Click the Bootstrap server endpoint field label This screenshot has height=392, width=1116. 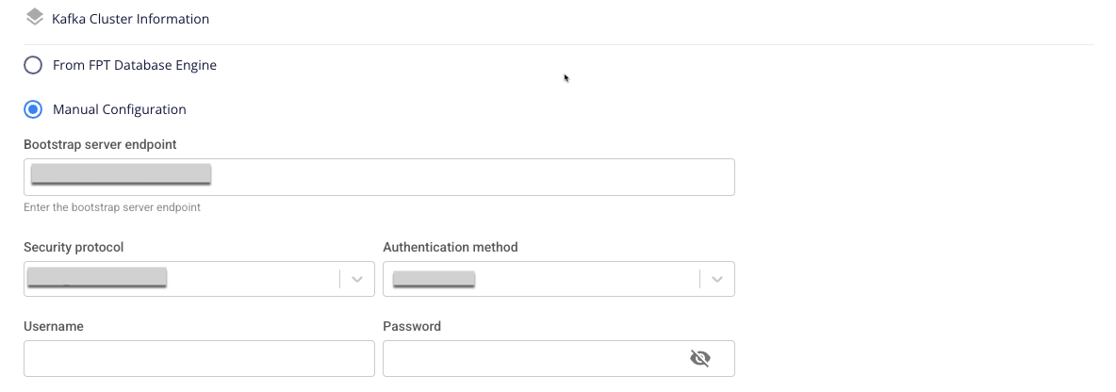click(100, 144)
